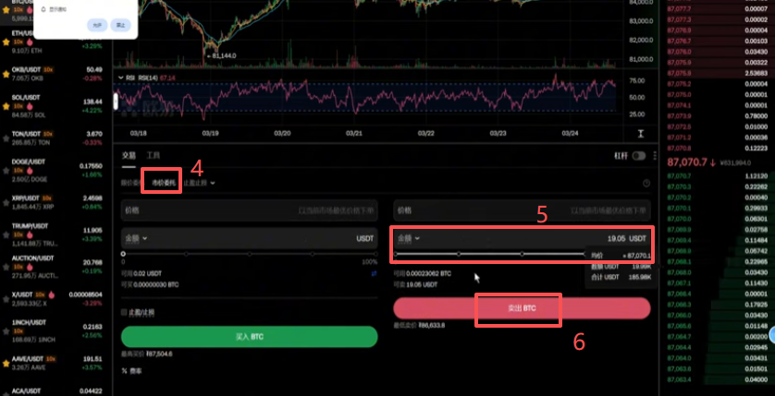This screenshot has height=396, width=775.
Task: Switch to the 工具 tab
Action: coord(154,155)
